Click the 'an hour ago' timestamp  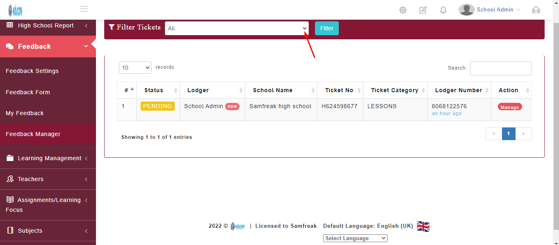click(447, 113)
